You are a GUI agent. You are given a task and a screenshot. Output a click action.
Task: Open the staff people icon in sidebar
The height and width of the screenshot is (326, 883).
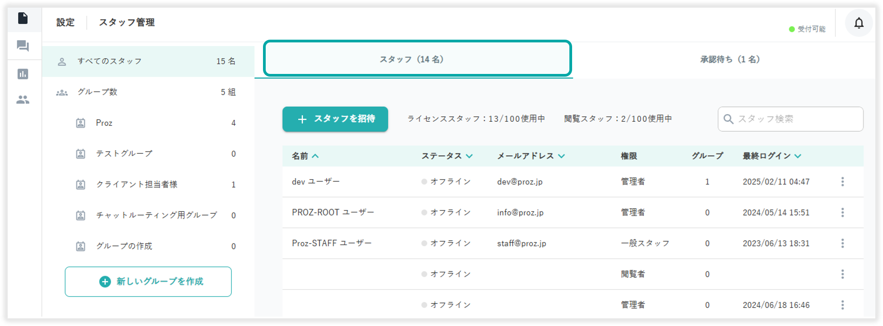(x=23, y=100)
